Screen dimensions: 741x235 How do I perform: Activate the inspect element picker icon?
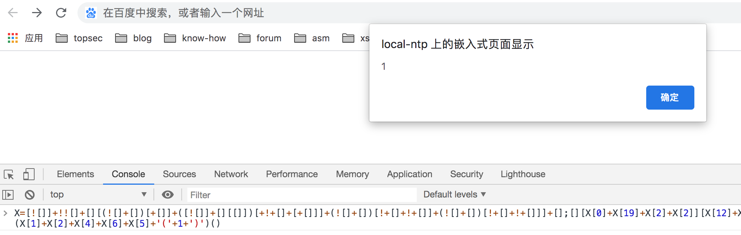(9, 175)
